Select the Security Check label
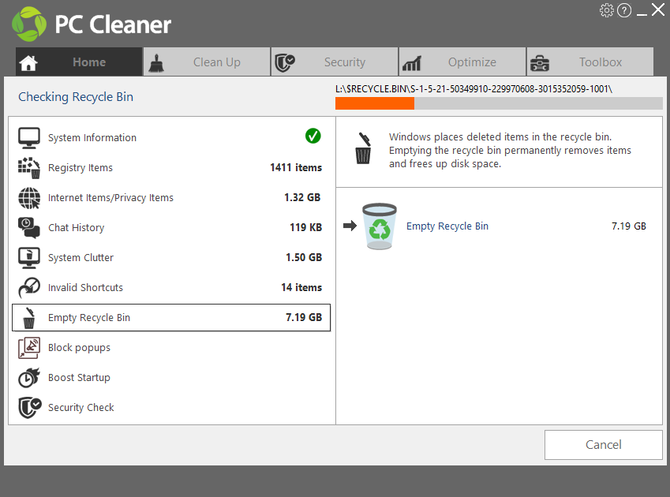The height and width of the screenshot is (497, 670). pos(81,407)
